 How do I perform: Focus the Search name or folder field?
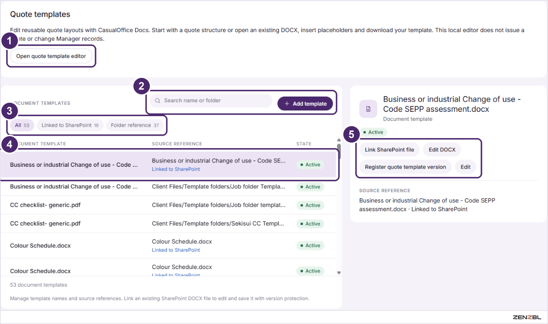[211, 100]
